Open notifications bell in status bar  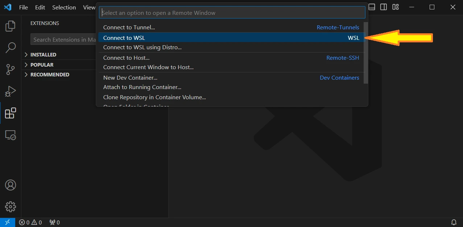[x=454, y=222]
